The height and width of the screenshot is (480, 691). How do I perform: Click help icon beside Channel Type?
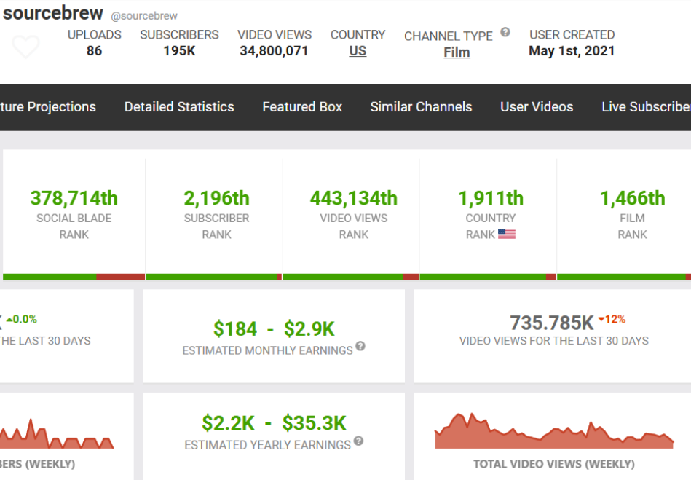[x=505, y=33]
